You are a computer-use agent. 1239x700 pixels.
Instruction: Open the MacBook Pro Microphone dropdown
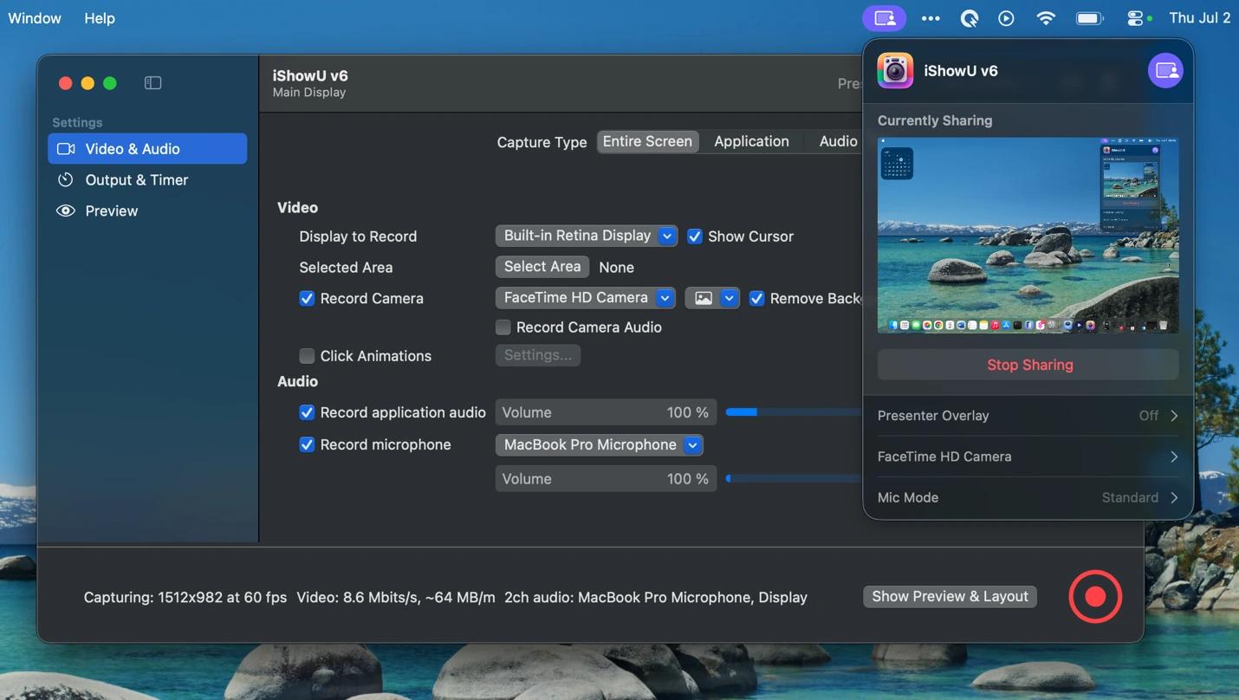tap(599, 445)
